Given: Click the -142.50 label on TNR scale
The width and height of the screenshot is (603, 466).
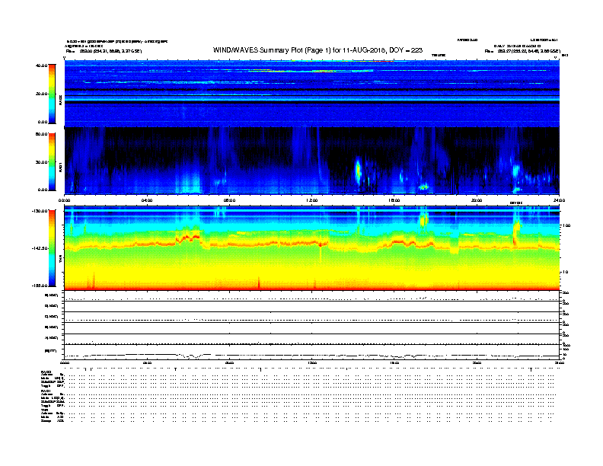Looking at the screenshot, I should (x=40, y=248).
